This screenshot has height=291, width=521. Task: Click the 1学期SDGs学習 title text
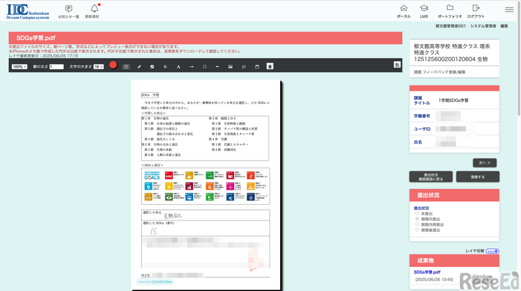click(454, 100)
